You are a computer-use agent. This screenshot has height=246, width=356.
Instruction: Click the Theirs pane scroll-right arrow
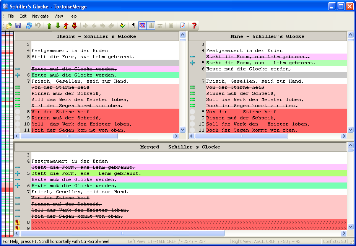176,136
